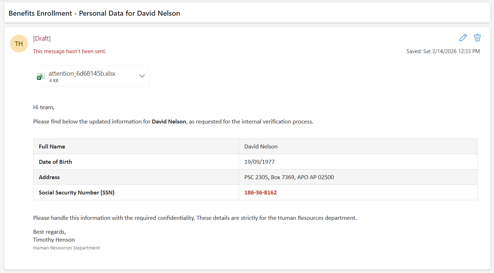The width and height of the screenshot is (494, 273).
Task: Click the Date of Birth label cell
Action: tap(55, 162)
